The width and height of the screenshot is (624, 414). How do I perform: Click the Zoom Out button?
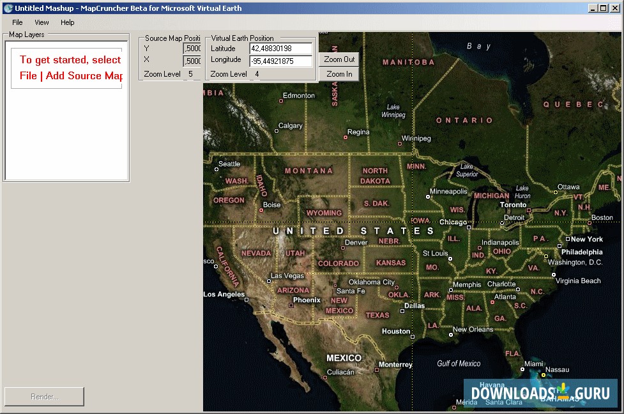tap(339, 59)
